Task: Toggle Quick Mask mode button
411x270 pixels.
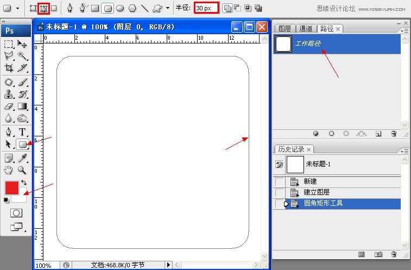Action: [16, 213]
